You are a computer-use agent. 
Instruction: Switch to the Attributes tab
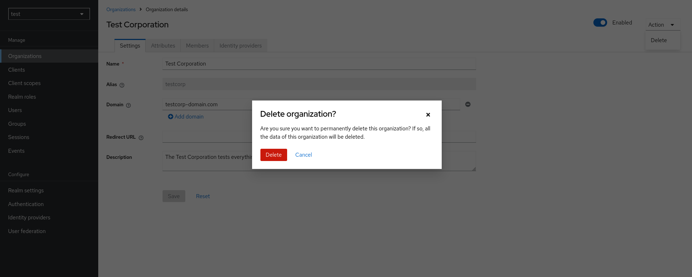click(x=163, y=46)
